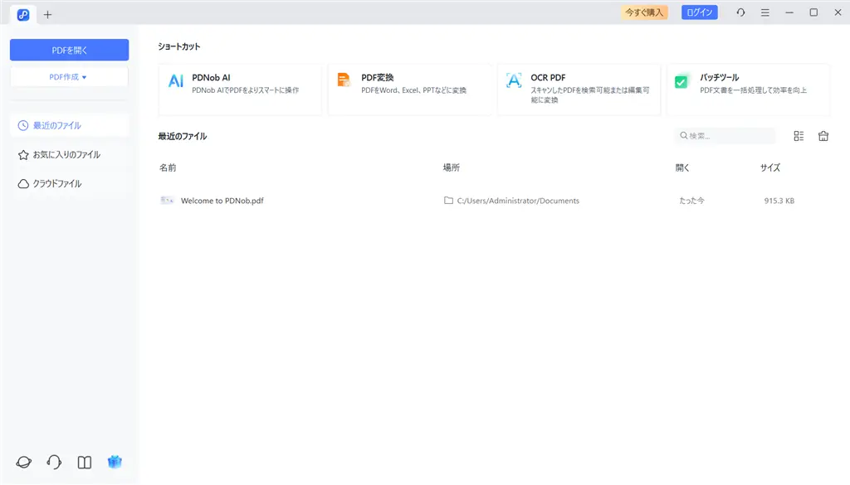Open customer support via headset icon
The width and height of the screenshot is (850, 485).
tap(54, 462)
